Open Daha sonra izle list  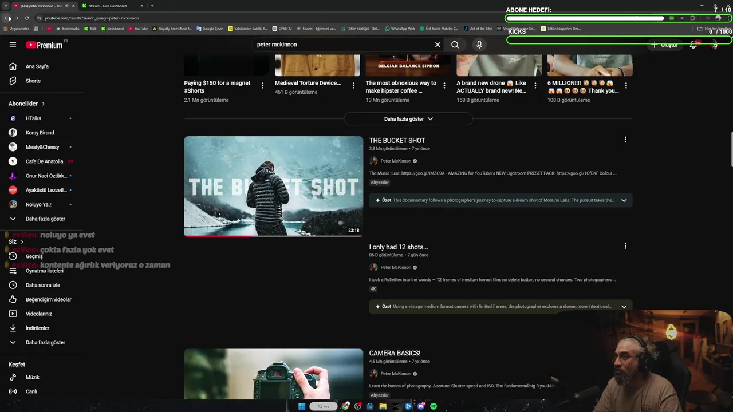pos(41,285)
